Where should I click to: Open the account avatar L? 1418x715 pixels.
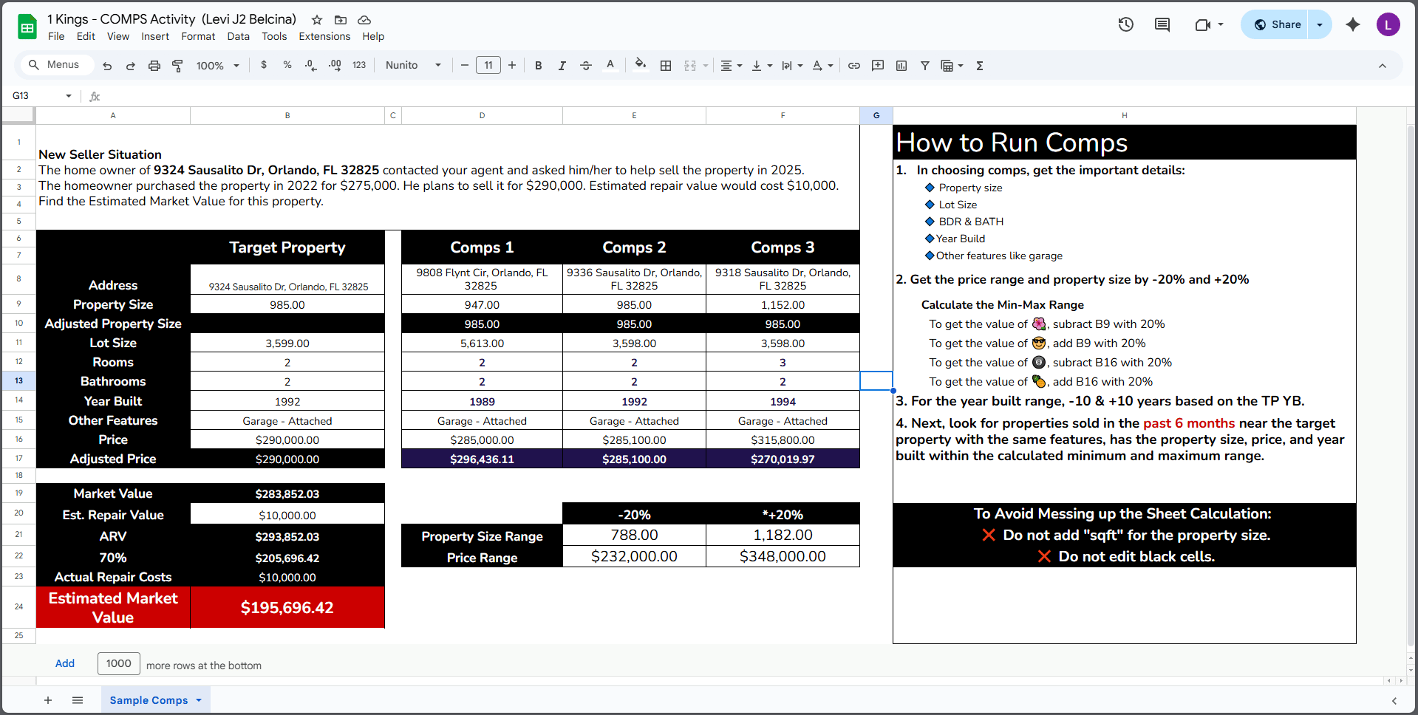1388,24
